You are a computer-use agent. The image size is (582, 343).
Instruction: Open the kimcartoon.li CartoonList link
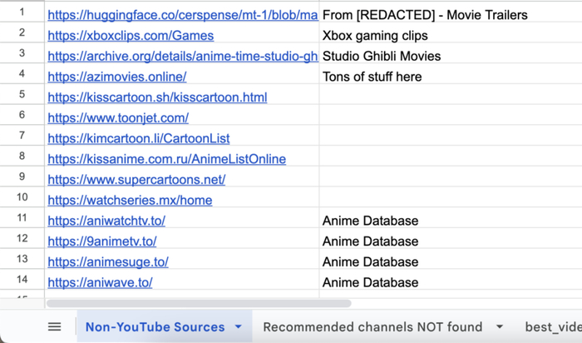(x=139, y=138)
